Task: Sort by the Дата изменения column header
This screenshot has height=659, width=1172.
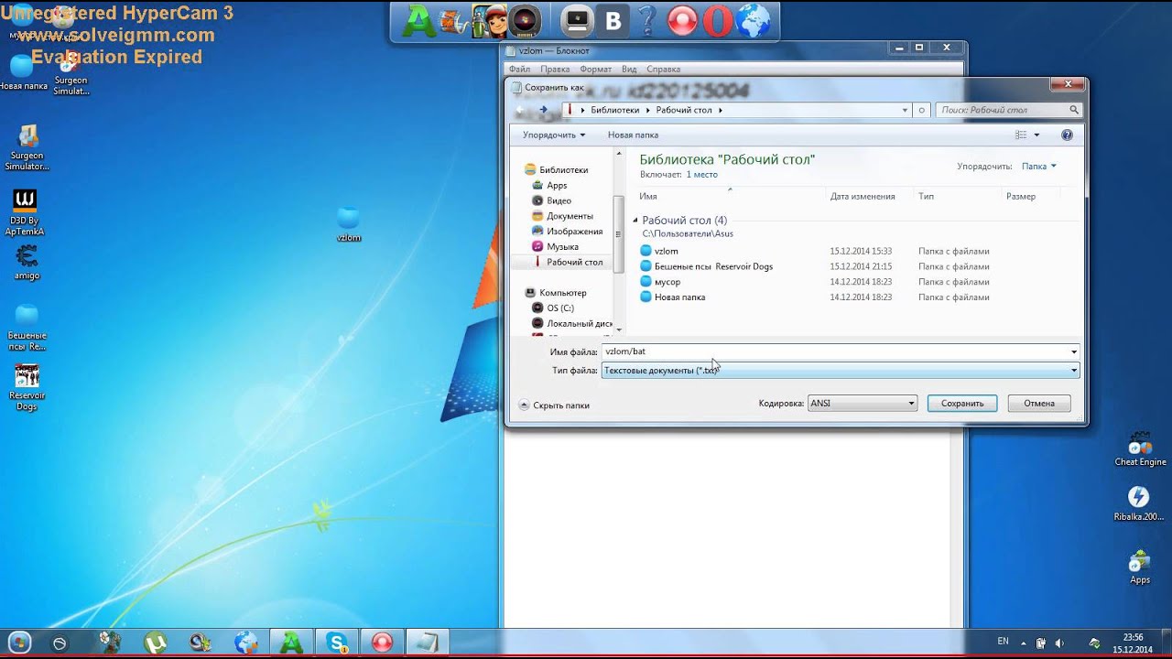Action: coord(862,196)
